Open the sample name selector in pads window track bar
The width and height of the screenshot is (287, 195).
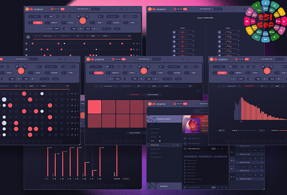(108, 86)
